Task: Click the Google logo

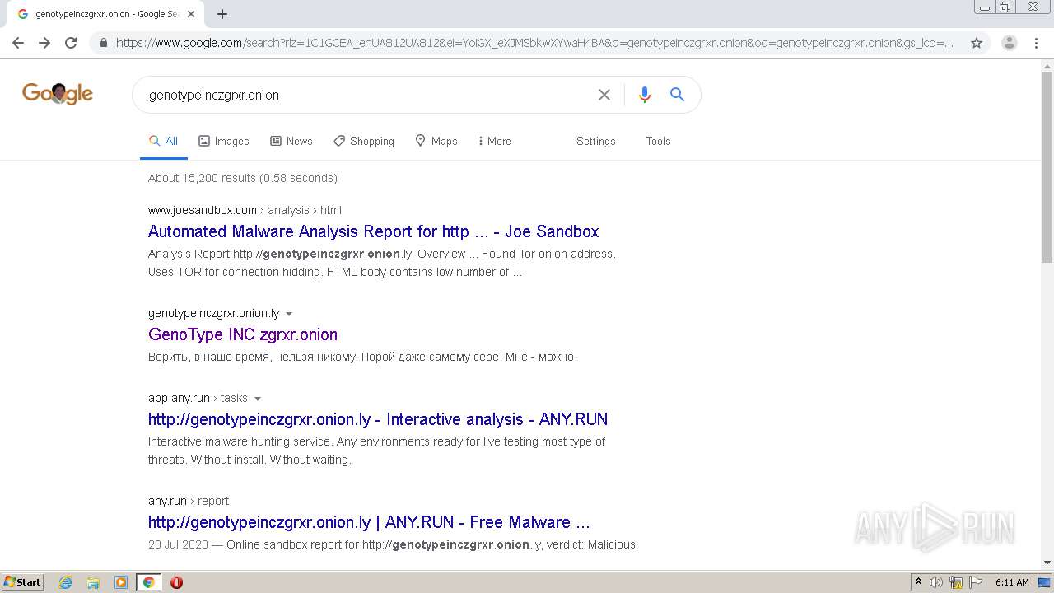Action: pos(58,94)
